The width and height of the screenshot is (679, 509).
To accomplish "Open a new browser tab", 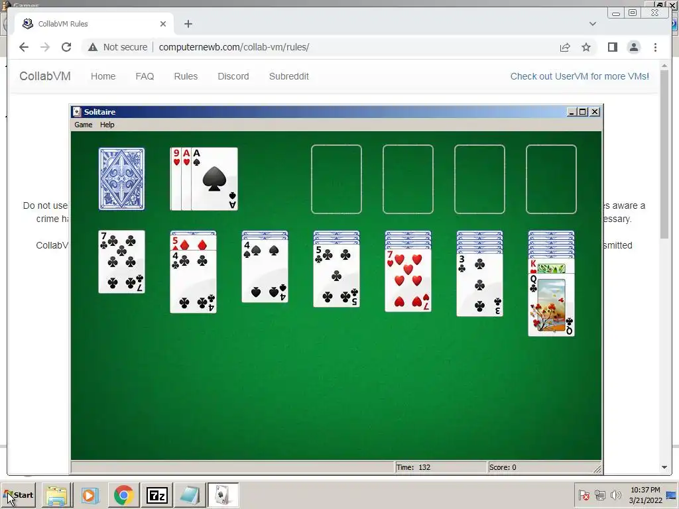I will click(x=188, y=24).
